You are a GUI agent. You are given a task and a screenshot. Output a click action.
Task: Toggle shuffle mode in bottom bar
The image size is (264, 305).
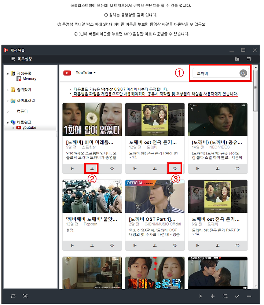[25, 296]
